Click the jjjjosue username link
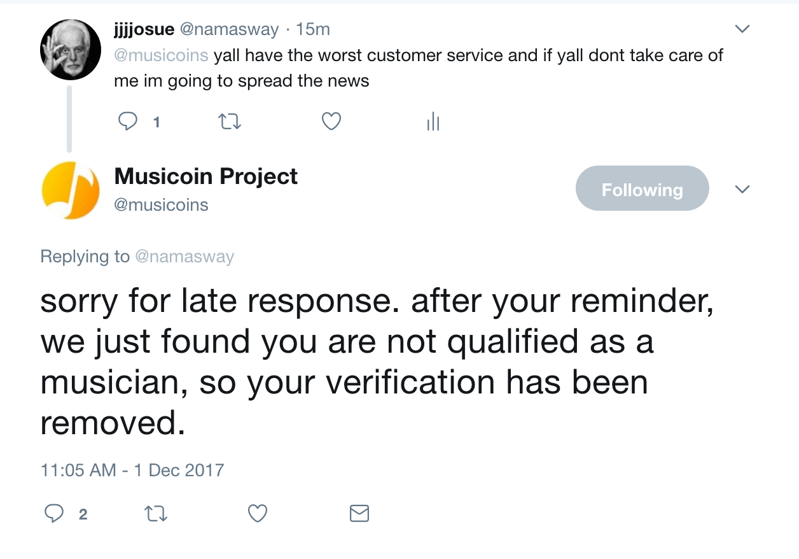This screenshot has width=799, height=559. click(x=144, y=29)
